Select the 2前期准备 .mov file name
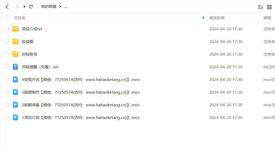 (81, 105)
